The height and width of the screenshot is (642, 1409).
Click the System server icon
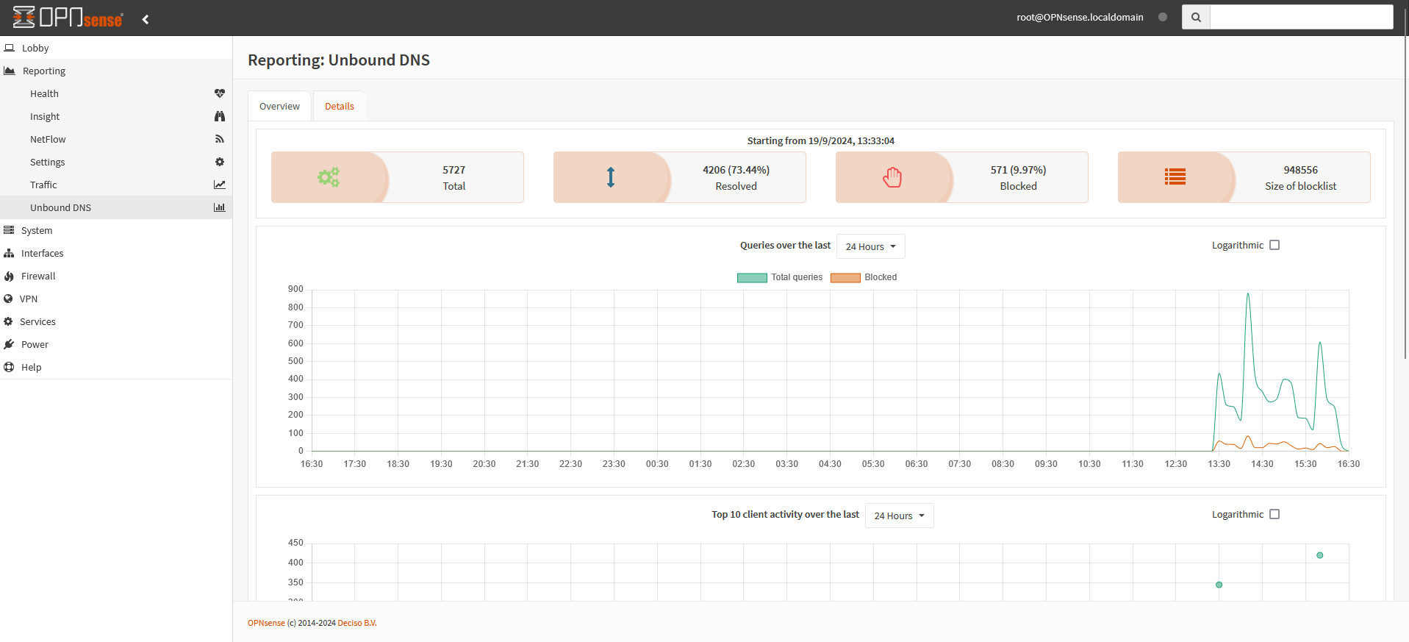[9, 230]
